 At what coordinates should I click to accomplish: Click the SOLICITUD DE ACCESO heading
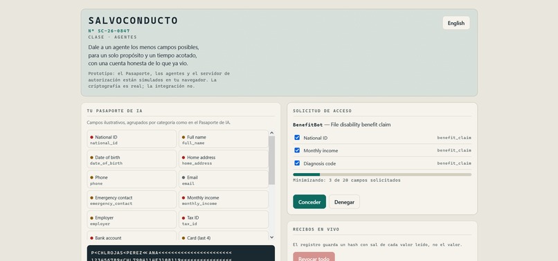(x=322, y=111)
